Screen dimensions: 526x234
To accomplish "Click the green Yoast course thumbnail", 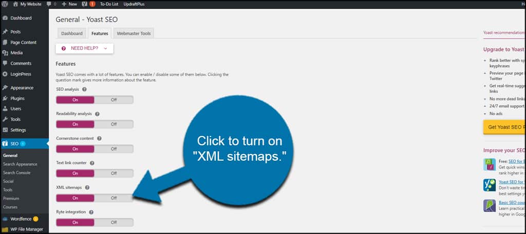I will click(490, 185).
